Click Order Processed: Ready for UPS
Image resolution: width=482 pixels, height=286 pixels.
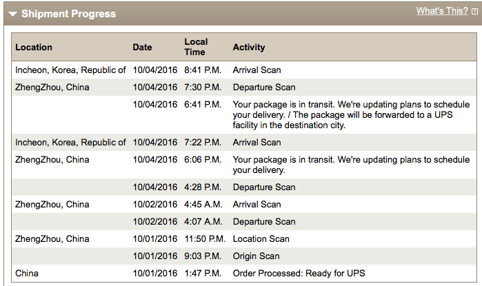299,273
